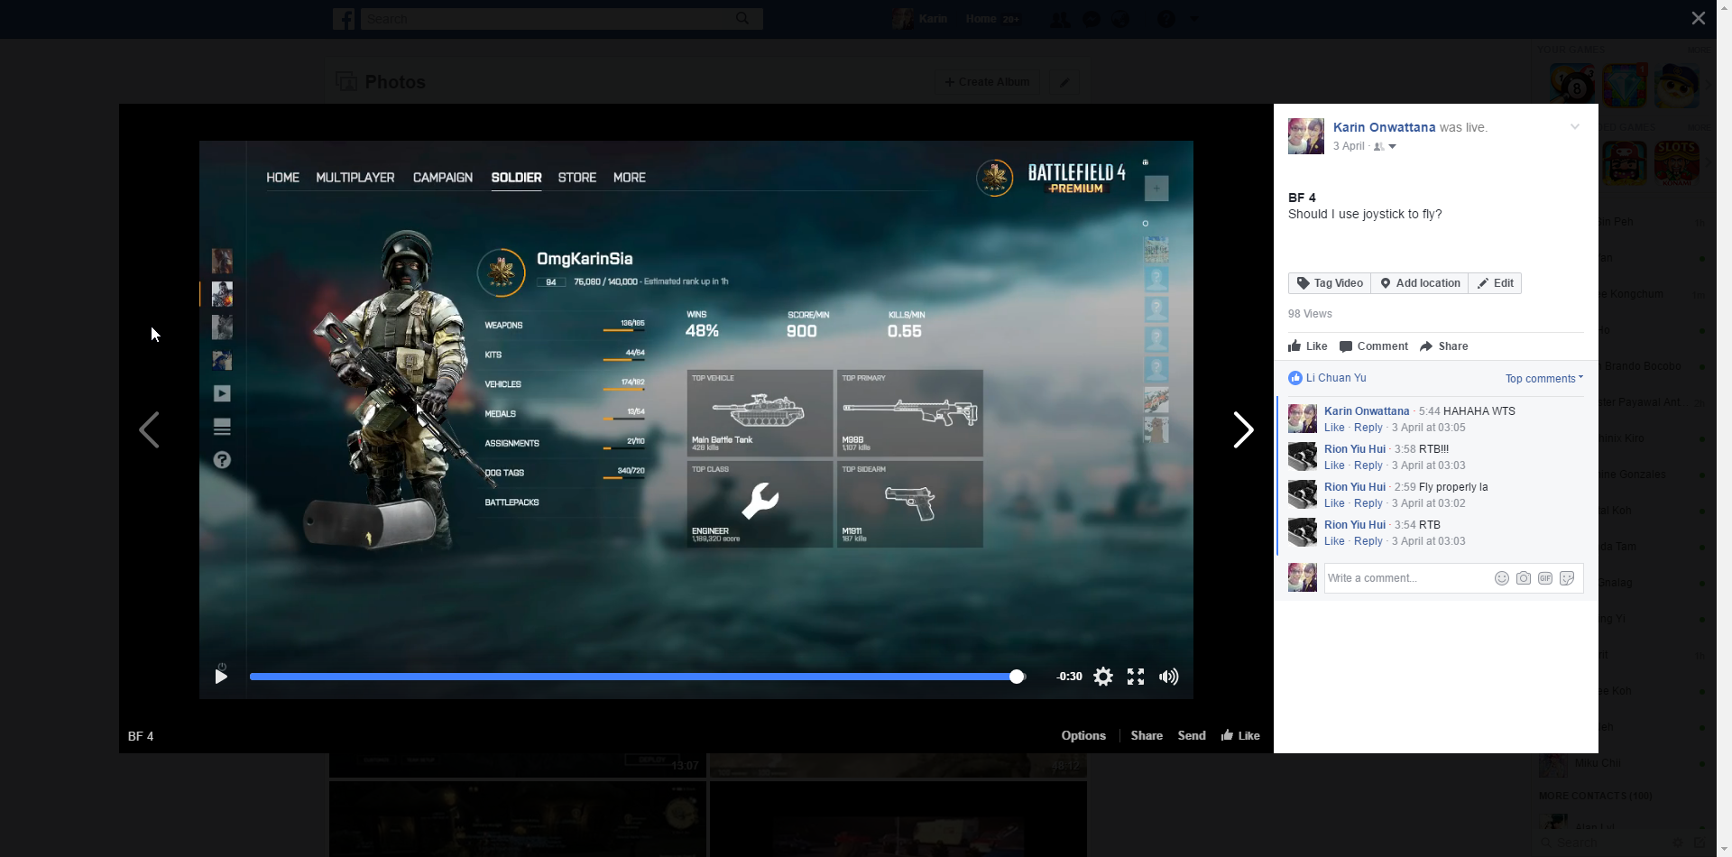
Task: Open the STORE tab
Action: click(577, 178)
